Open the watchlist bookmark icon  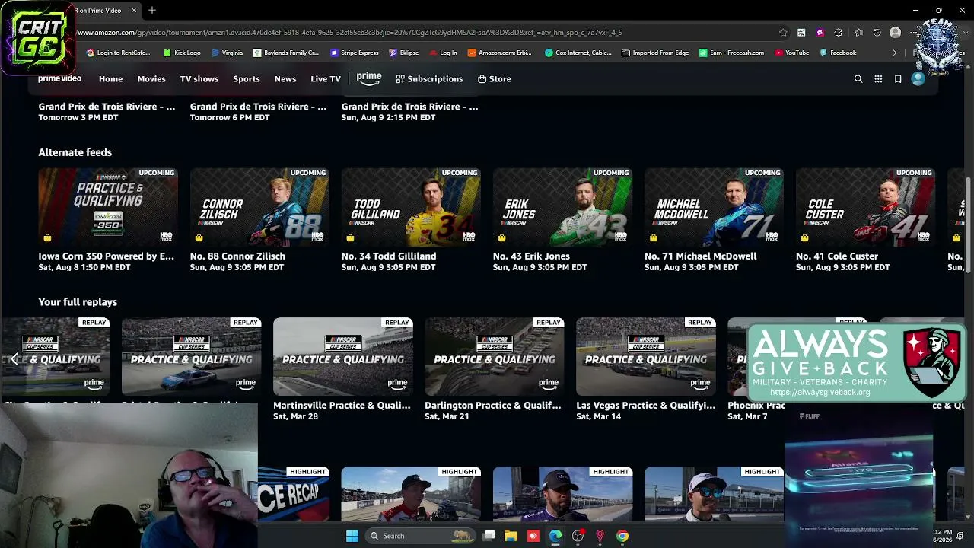coord(898,79)
